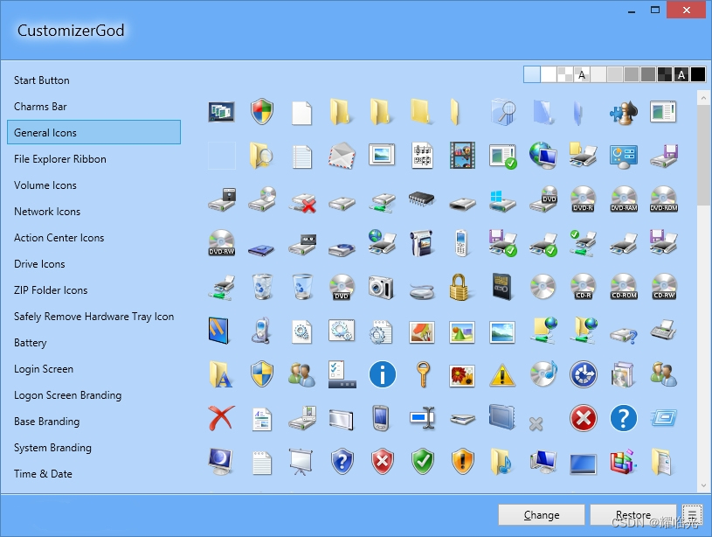Select the golden key icon
Image resolution: width=712 pixels, height=537 pixels.
pos(423,374)
